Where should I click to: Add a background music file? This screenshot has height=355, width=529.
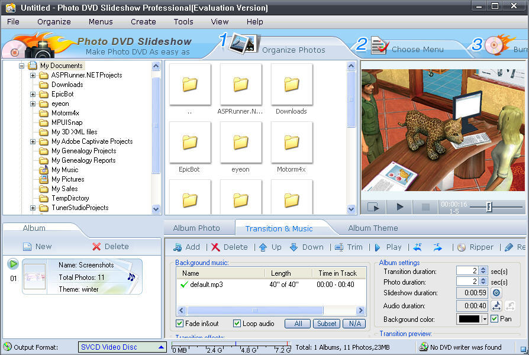click(x=186, y=247)
